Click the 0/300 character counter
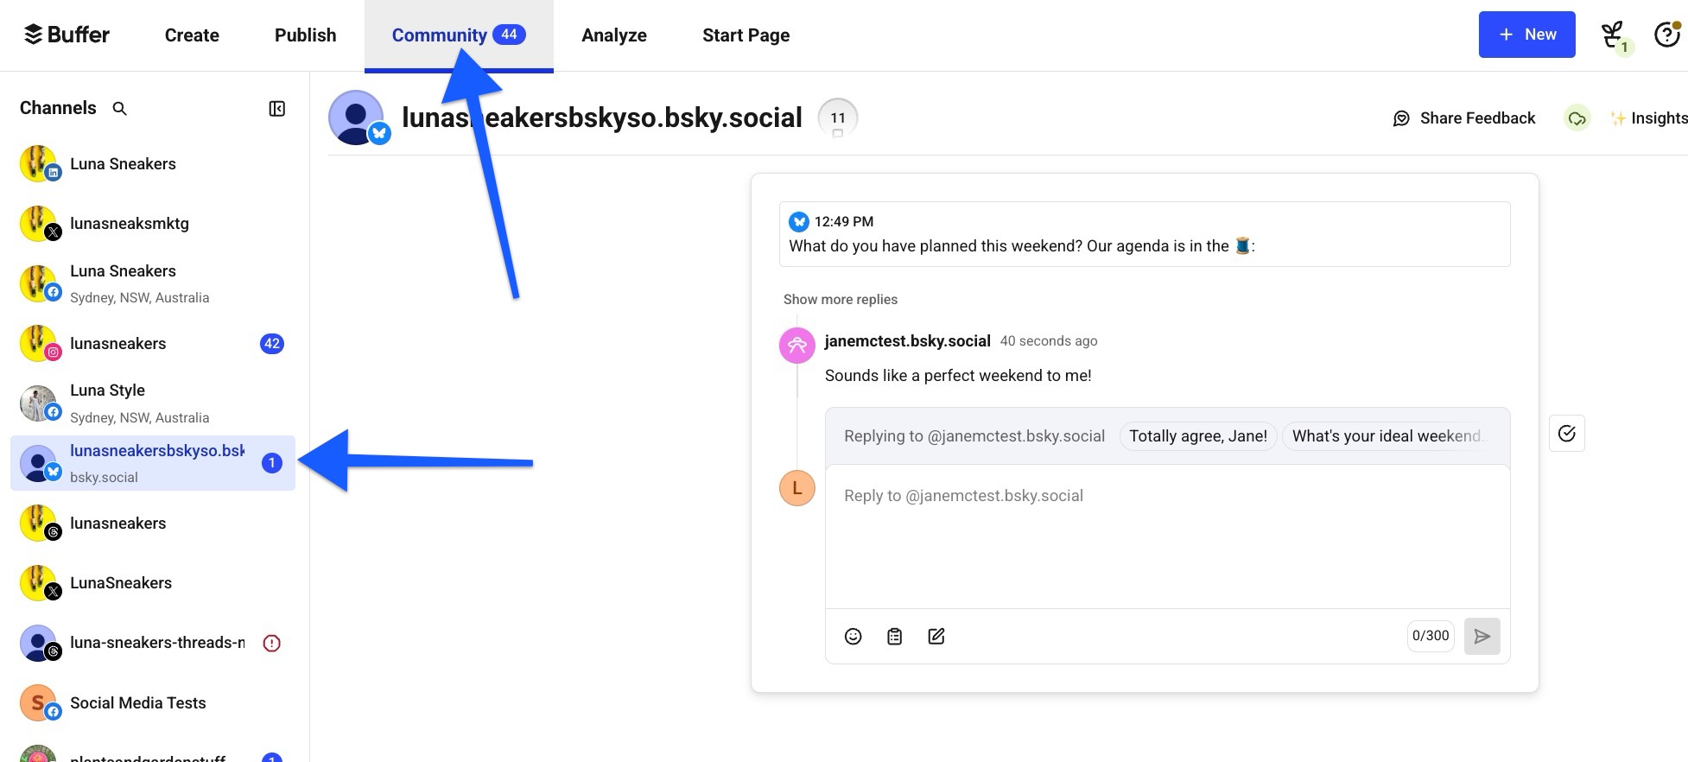This screenshot has height=762, width=1688. 1431,636
